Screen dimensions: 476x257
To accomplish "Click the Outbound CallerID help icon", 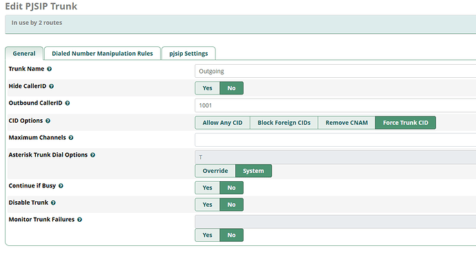I will 68,103.
